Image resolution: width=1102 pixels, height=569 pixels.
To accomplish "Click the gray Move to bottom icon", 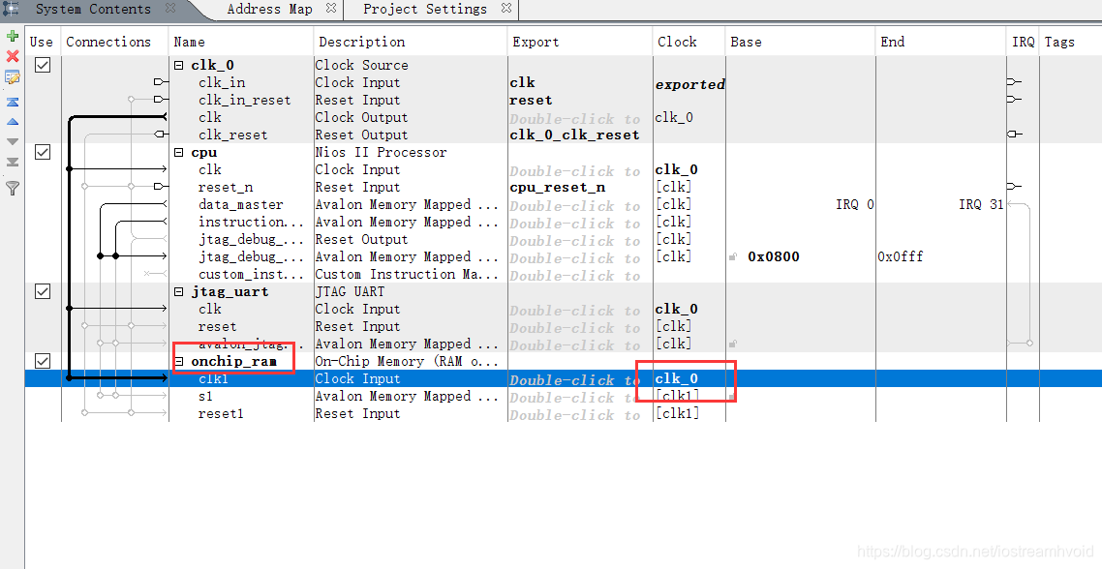I will click(x=12, y=163).
